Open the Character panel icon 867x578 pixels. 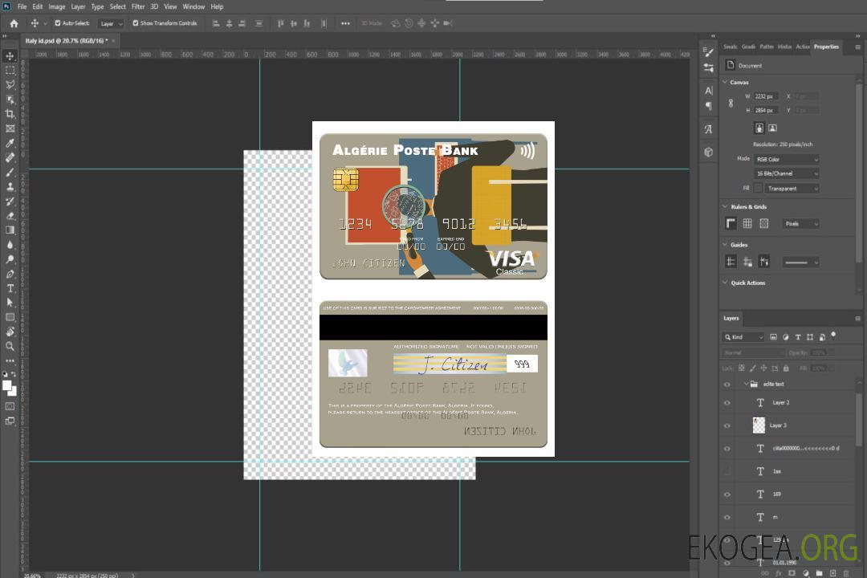[708, 90]
